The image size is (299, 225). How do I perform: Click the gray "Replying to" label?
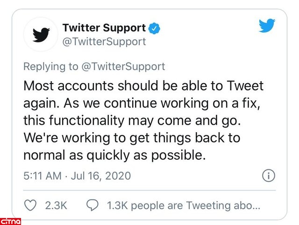51,66
